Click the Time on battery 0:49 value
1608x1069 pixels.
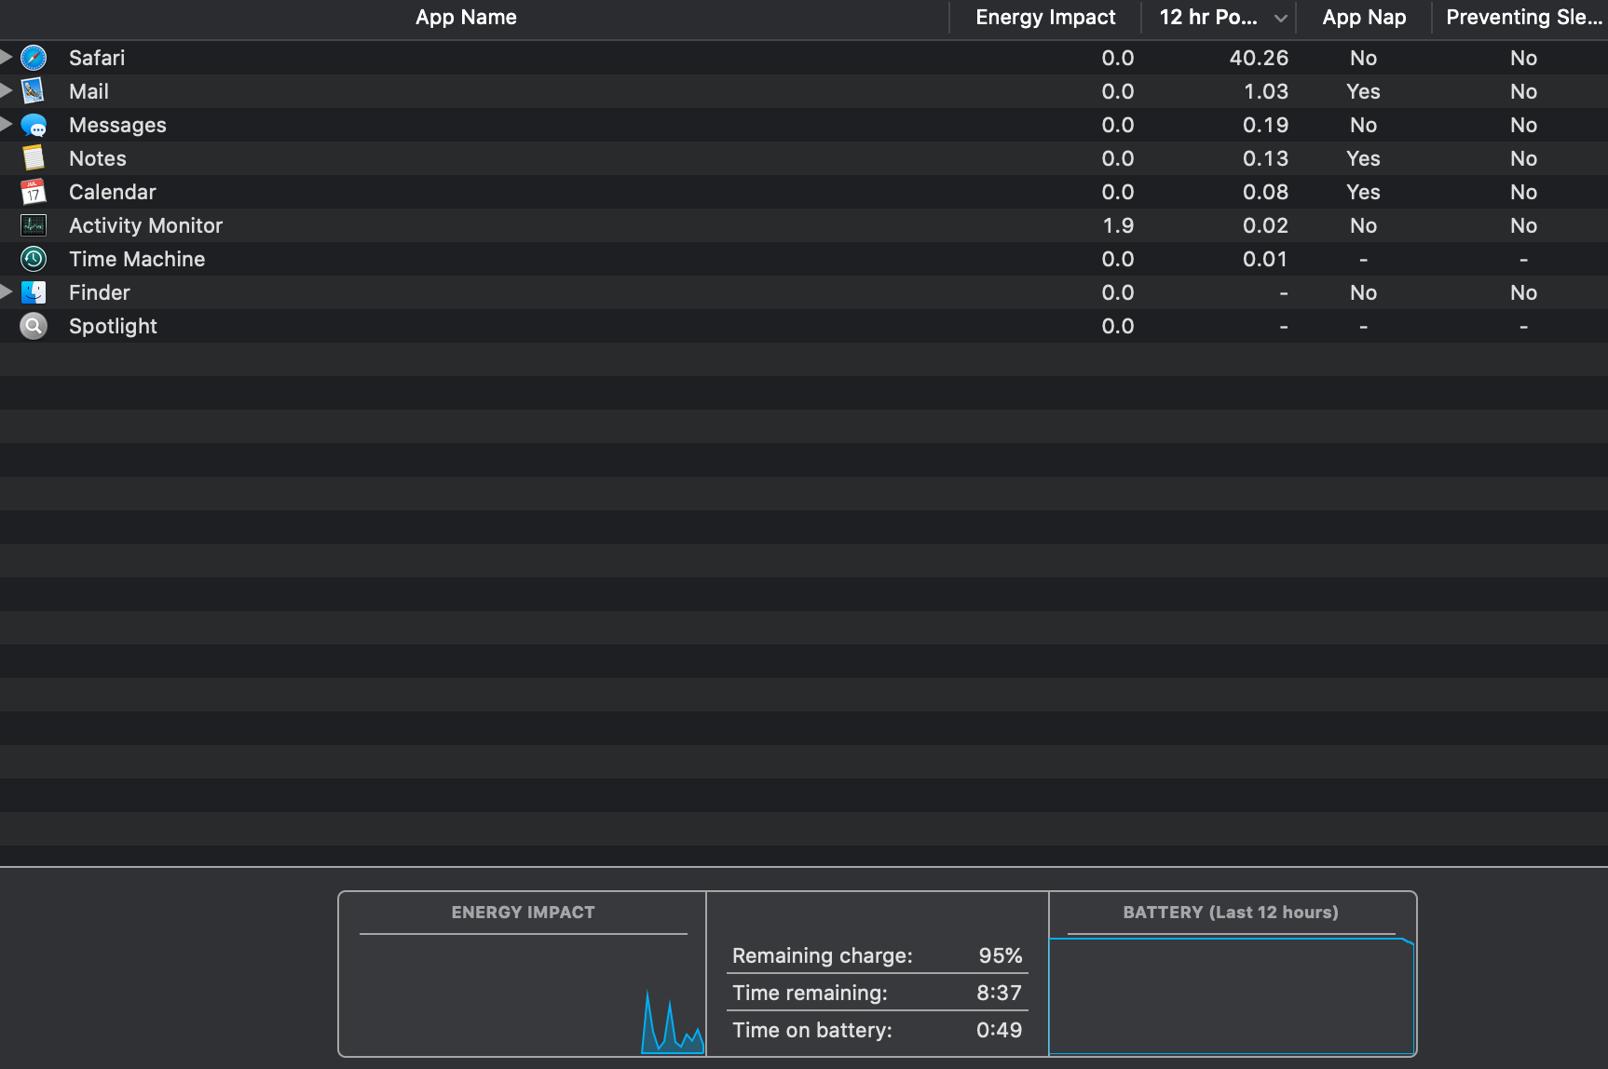coord(1000,1030)
